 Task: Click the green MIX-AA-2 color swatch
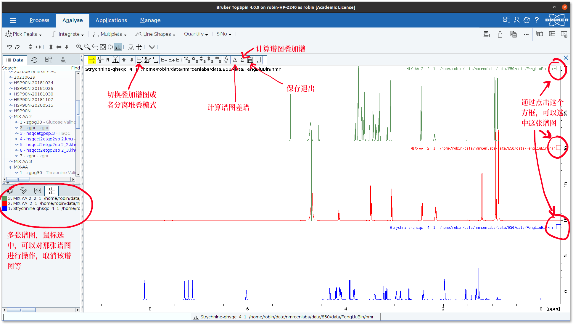pos(4,198)
